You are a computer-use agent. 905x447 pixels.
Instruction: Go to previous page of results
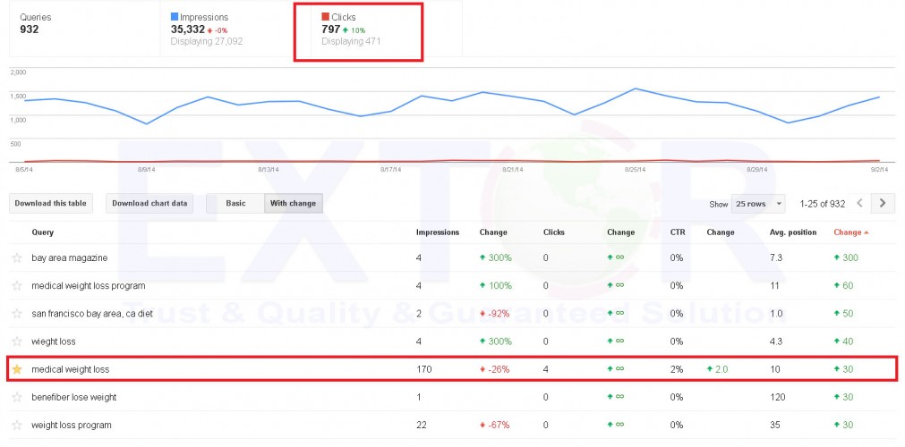(860, 204)
